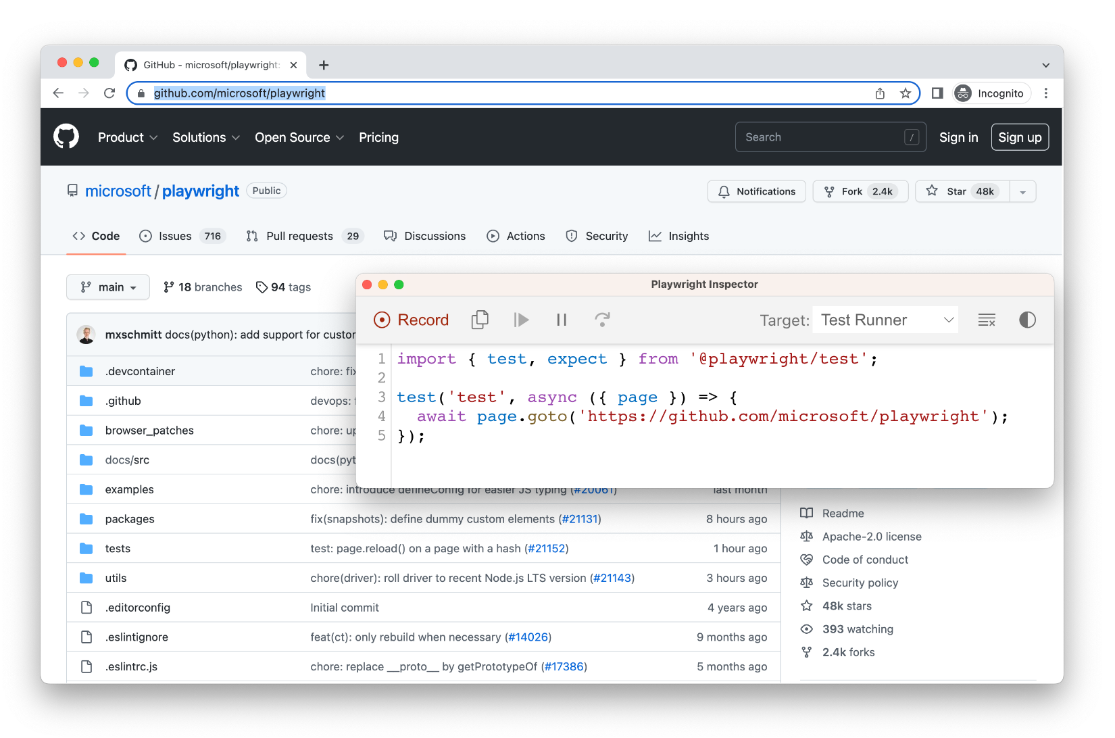
Task: Click the Sign in link
Action: (958, 137)
